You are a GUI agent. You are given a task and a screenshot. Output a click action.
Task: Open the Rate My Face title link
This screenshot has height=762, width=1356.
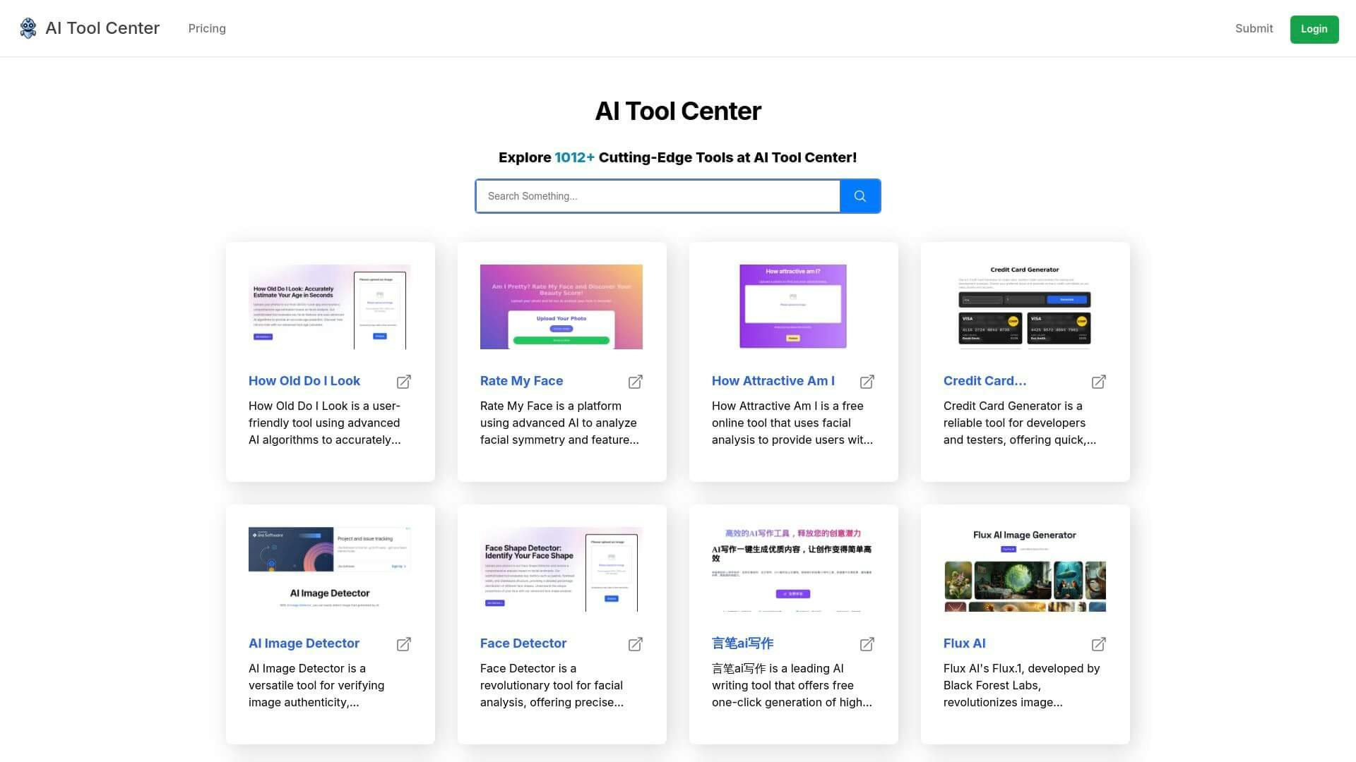coord(521,381)
